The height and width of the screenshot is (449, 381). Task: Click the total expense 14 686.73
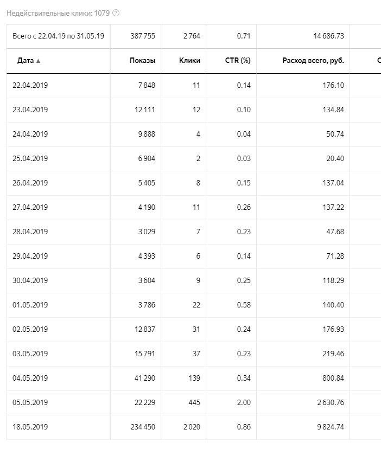(328, 36)
